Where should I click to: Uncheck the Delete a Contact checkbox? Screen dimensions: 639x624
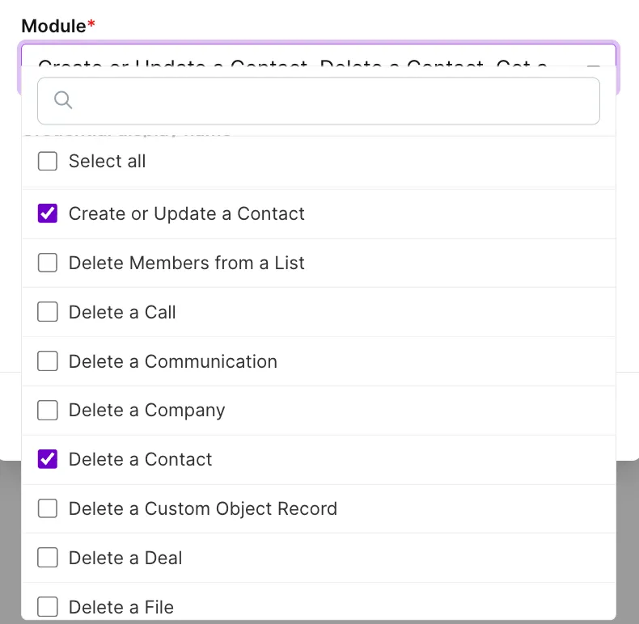48,459
